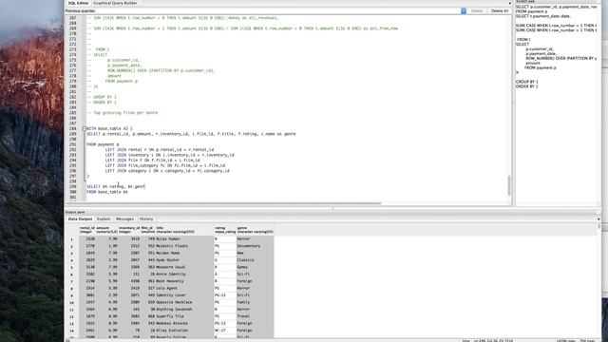Viewport: 608px width, 342px height.
Task: Click the rental_id column header
Action: 87,230
